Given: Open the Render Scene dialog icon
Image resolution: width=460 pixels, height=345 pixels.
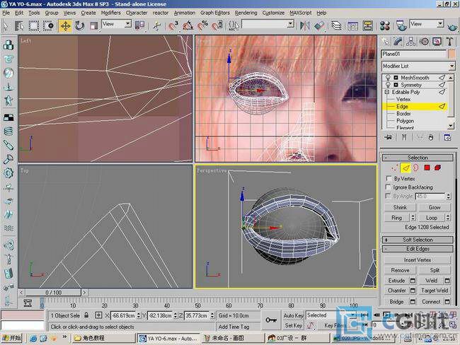Looking at the screenshot, I should tap(401, 25).
